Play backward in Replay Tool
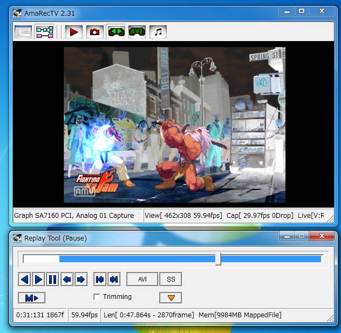341x333 pixels. coord(25,279)
